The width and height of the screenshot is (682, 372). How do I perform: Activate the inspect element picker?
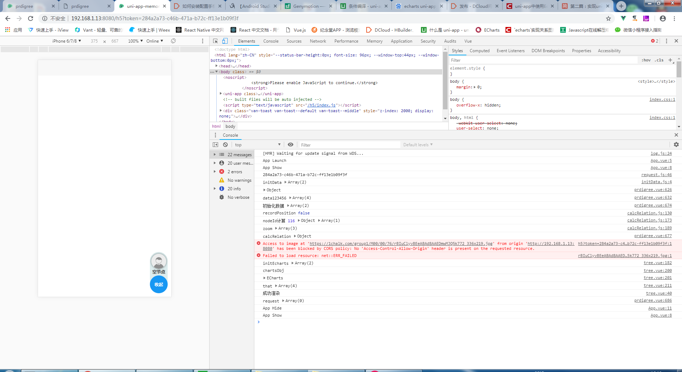coord(215,41)
